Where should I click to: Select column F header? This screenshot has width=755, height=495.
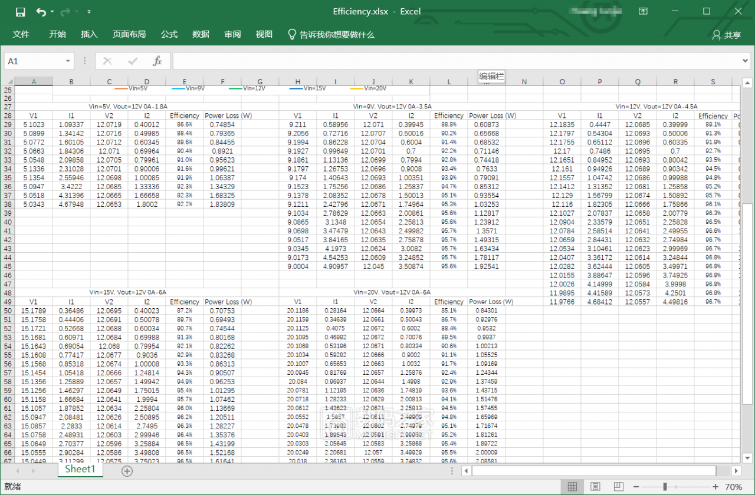click(222, 81)
